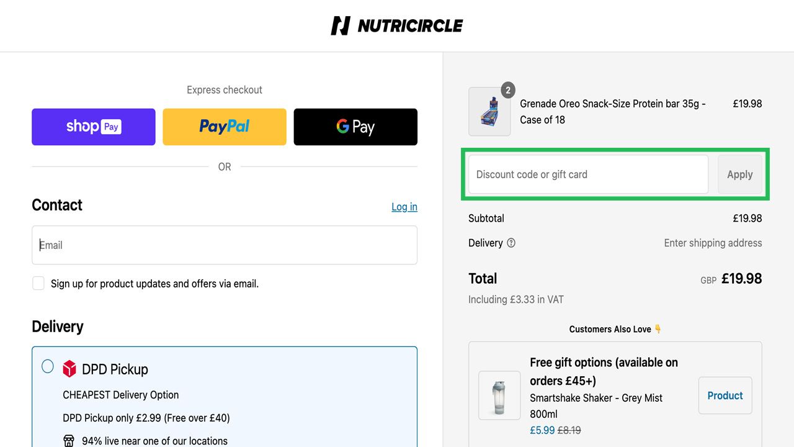Click the red DPD cube icon

69,369
